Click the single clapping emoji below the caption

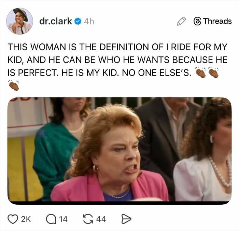13,85
